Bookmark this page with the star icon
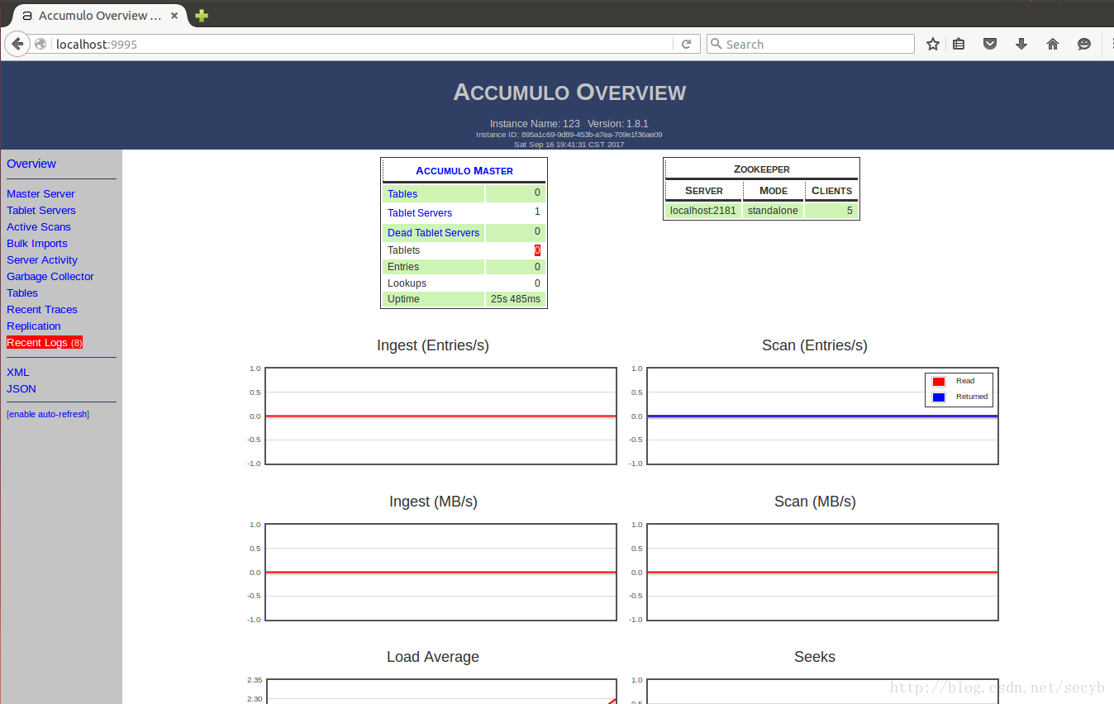The width and height of the screenshot is (1114, 704). pyautogui.click(x=933, y=44)
